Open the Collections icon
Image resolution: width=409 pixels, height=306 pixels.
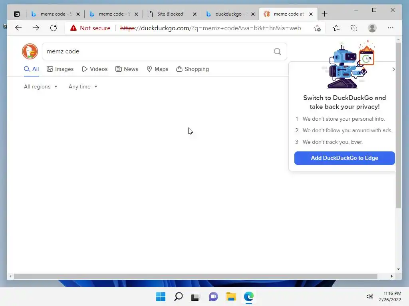[x=354, y=28]
